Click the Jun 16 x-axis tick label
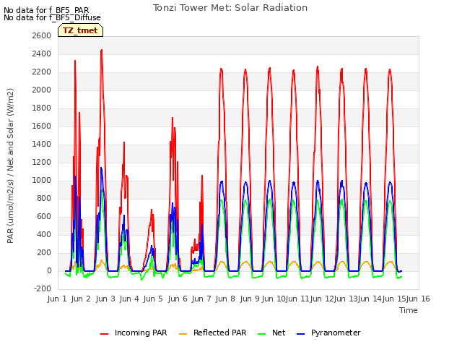Viewport: 462px width, 347px height. tap(418, 299)
